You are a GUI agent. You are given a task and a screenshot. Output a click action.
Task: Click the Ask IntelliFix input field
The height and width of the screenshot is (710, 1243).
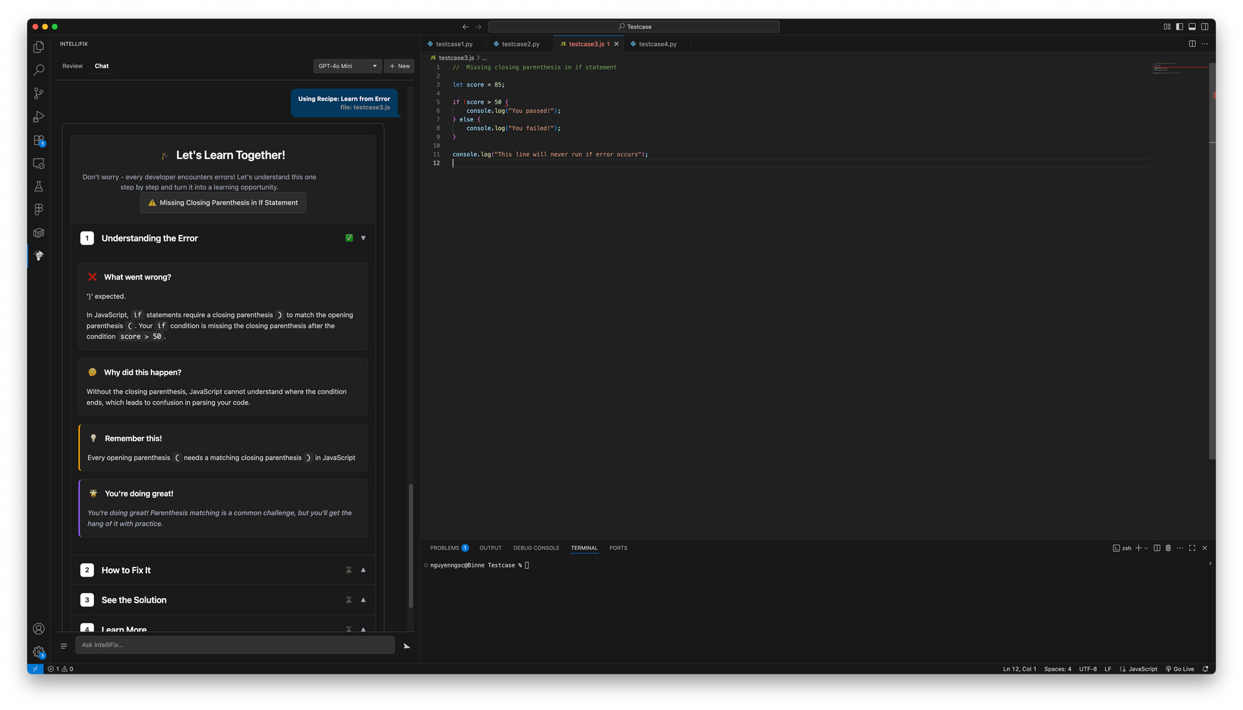pos(235,645)
